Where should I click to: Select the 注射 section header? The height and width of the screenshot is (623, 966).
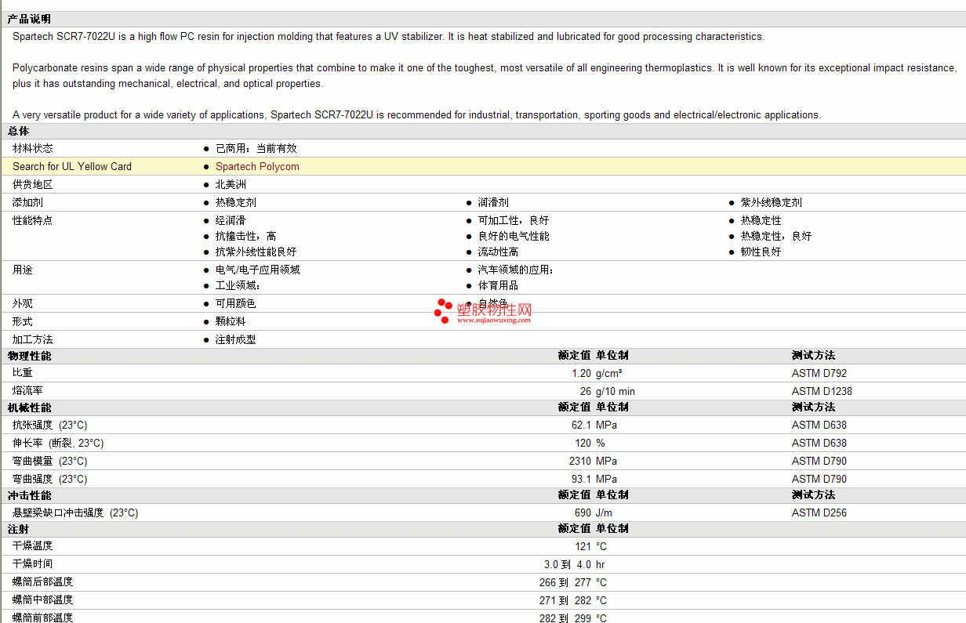tap(19, 529)
